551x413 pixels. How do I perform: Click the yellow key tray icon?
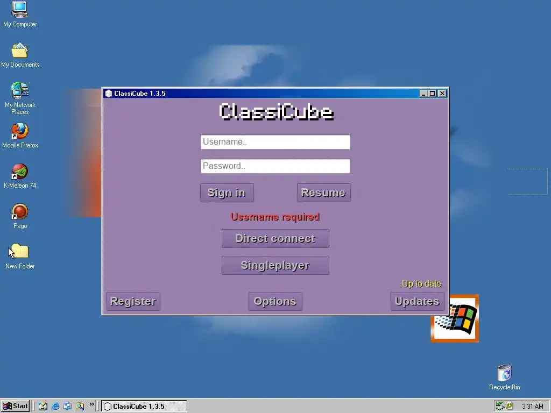pyautogui.click(x=510, y=407)
